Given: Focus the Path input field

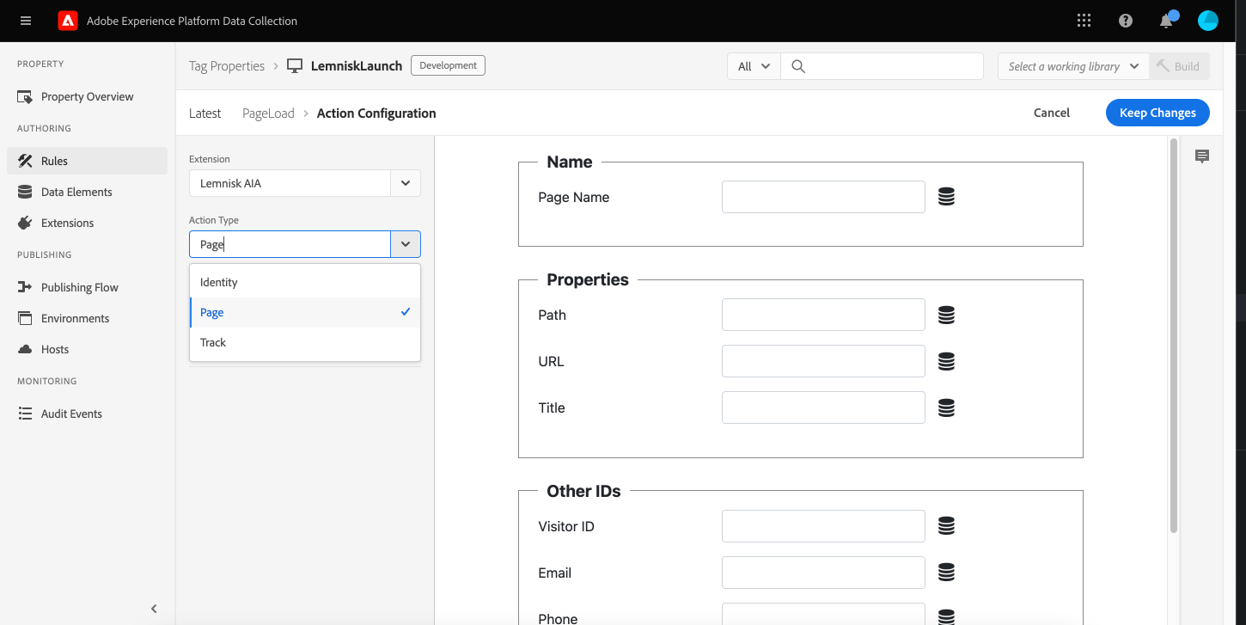Looking at the screenshot, I should click(823, 315).
